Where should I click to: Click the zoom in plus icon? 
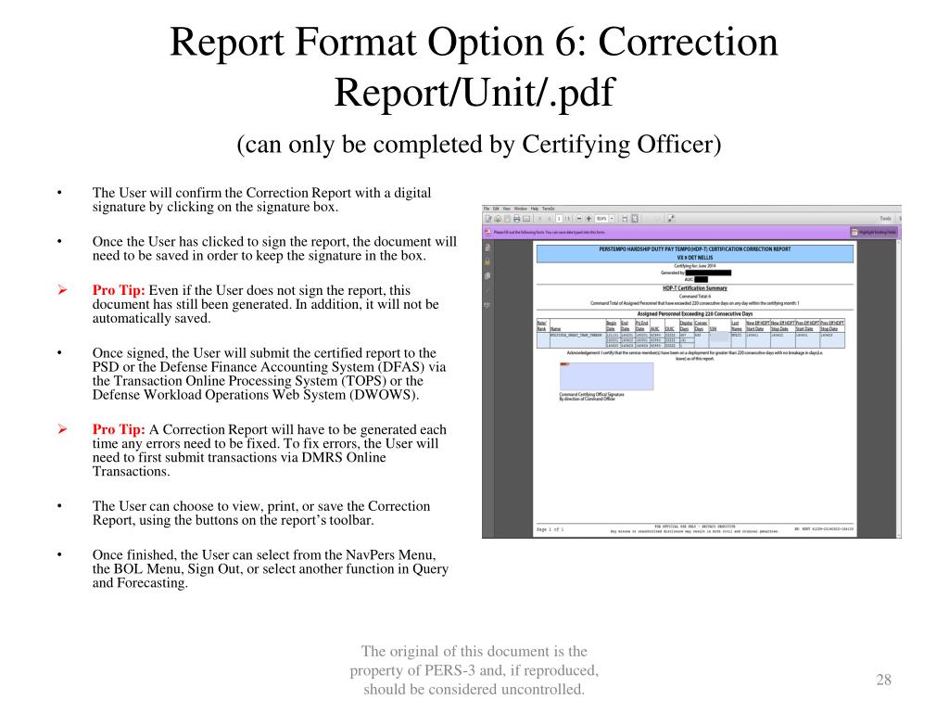point(588,219)
